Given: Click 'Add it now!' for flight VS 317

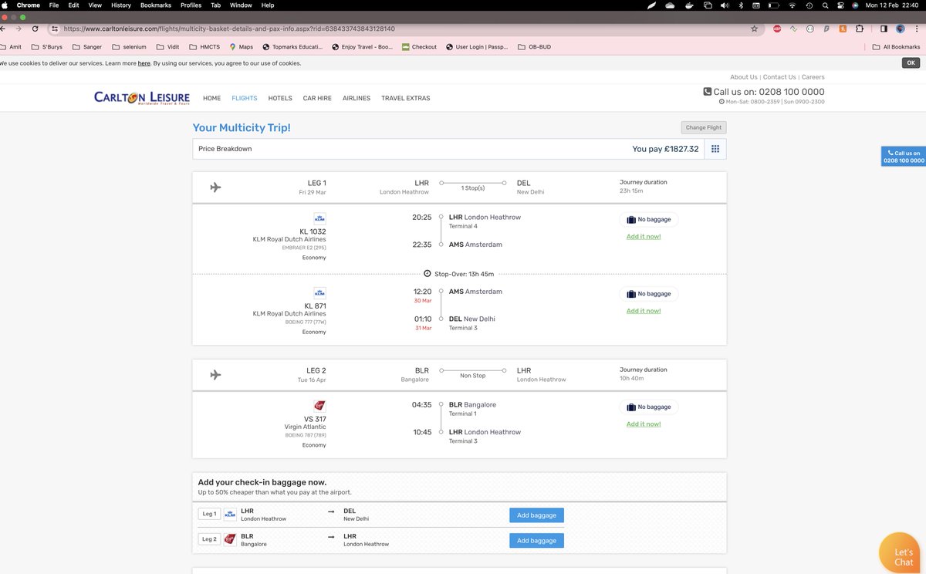Looking at the screenshot, I should [644, 424].
